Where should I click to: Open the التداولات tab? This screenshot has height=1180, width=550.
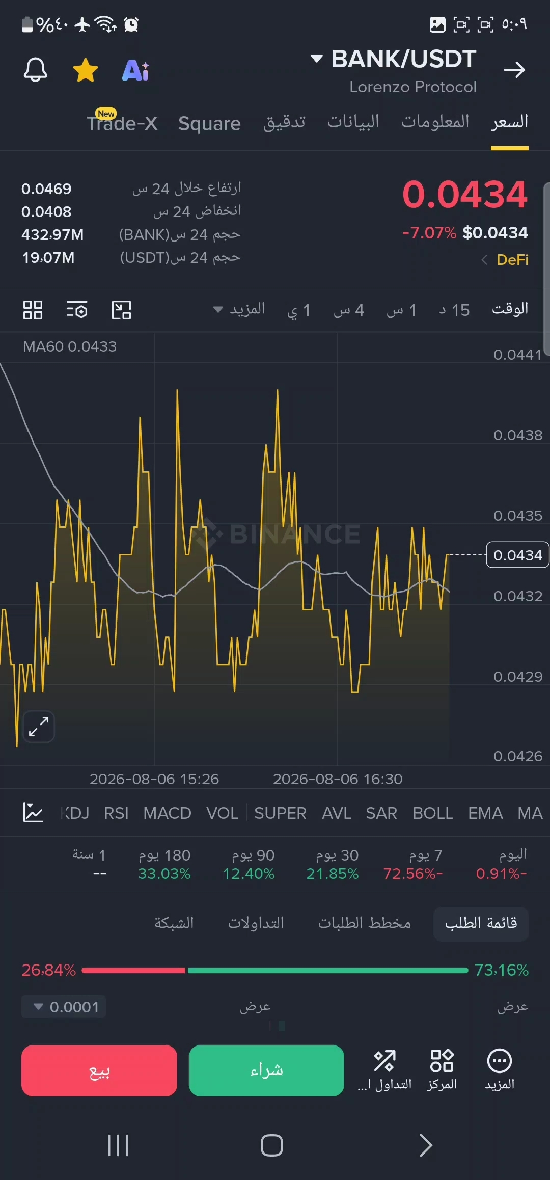pos(256,923)
